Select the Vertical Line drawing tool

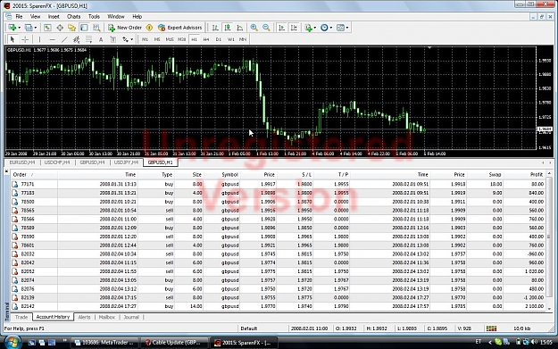[x=39, y=39]
